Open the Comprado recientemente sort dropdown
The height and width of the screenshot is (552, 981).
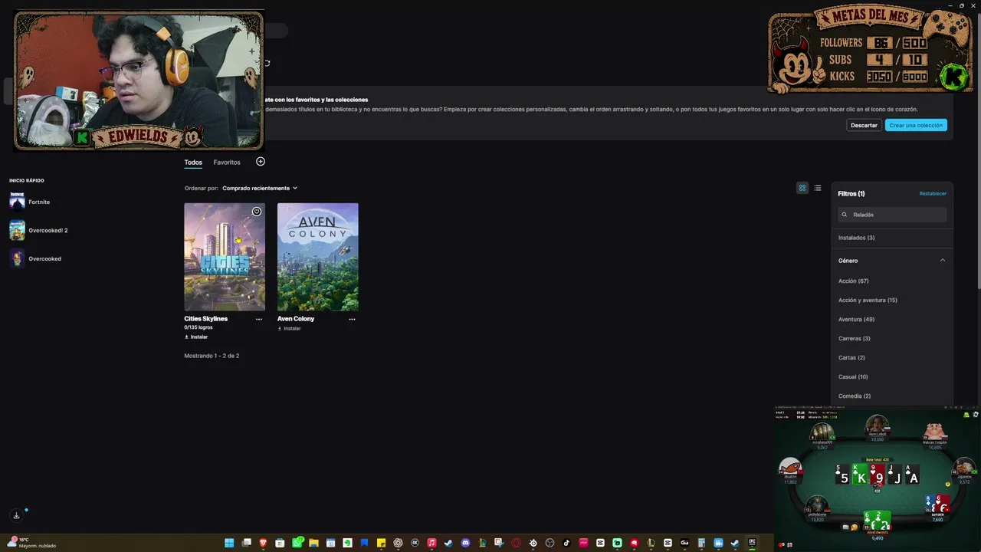point(260,188)
